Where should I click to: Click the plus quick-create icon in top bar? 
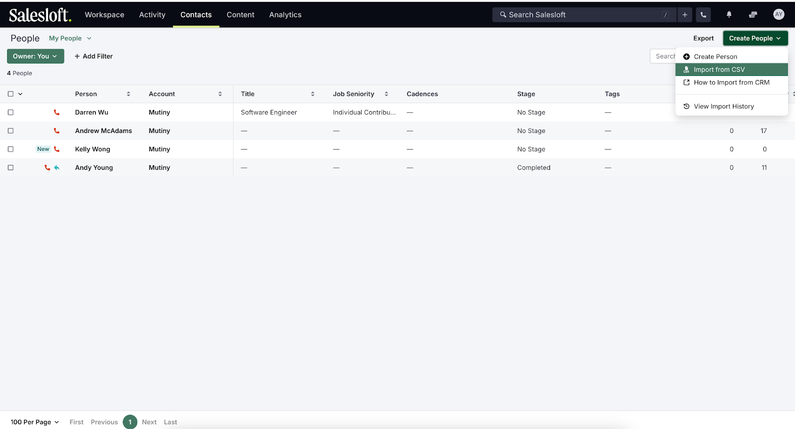pyautogui.click(x=685, y=15)
